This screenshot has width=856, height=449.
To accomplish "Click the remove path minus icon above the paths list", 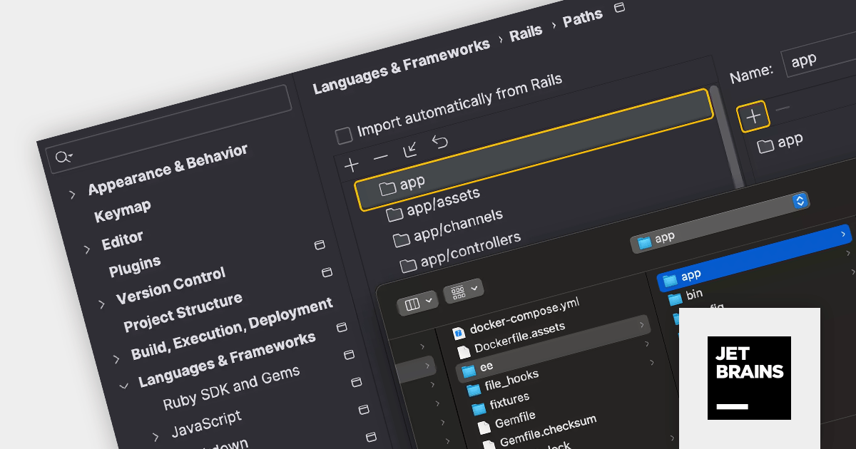I will pyautogui.click(x=381, y=157).
